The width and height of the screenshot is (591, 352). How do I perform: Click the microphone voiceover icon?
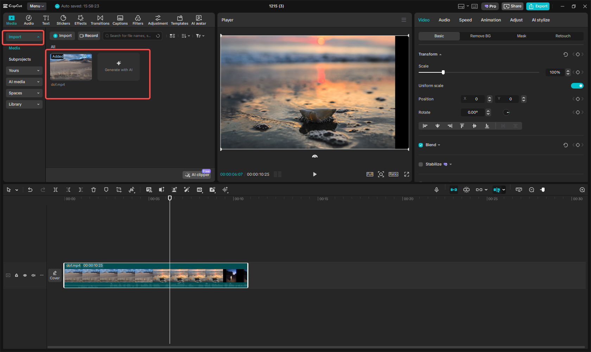[x=437, y=190]
